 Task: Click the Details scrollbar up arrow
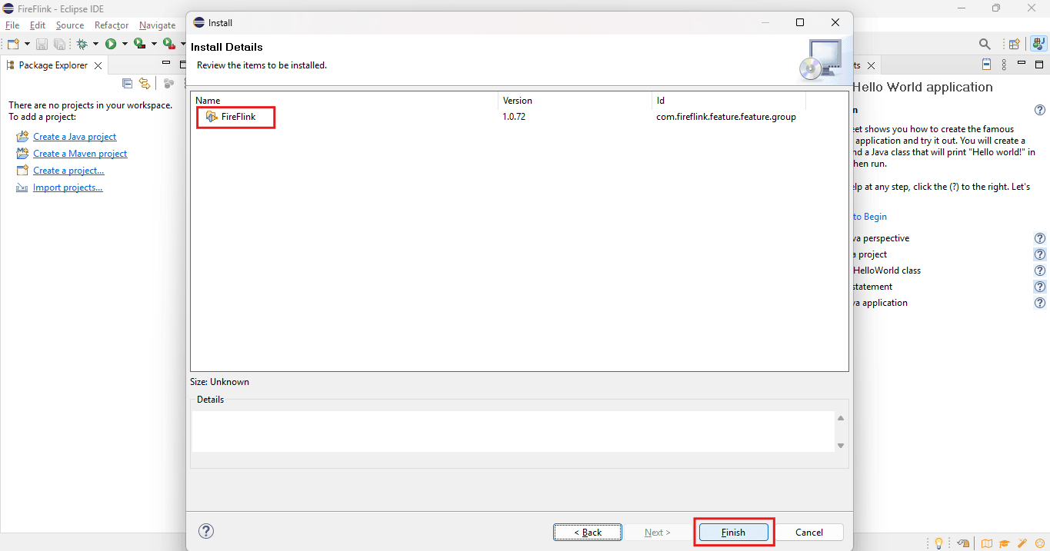(841, 418)
